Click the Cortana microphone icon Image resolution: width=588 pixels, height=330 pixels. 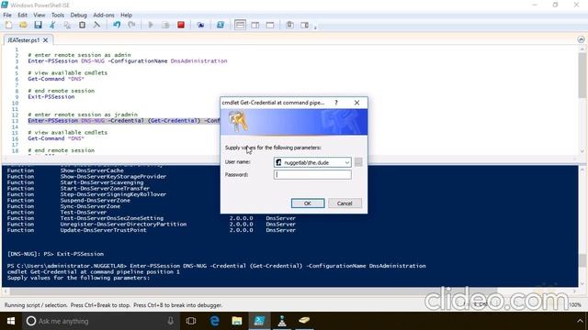tap(171, 321)
